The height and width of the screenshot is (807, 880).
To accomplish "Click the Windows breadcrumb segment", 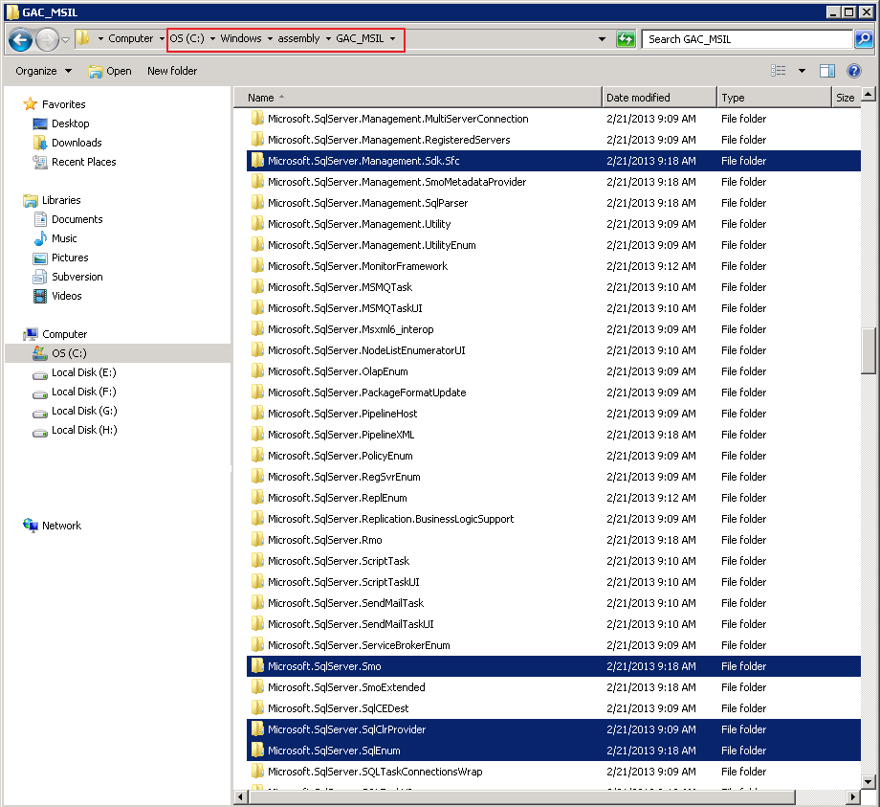I will (241, 38).
